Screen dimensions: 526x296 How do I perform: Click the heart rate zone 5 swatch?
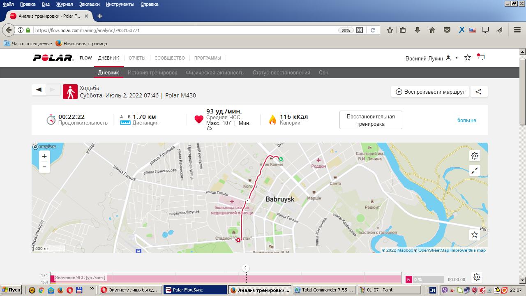(408, 280)
